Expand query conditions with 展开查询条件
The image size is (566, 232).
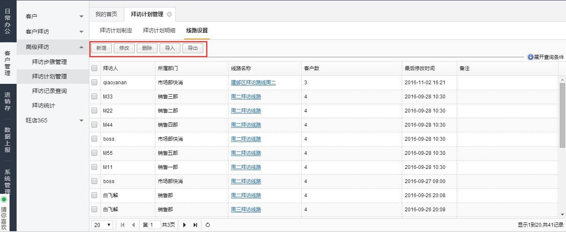coord(546,57)
